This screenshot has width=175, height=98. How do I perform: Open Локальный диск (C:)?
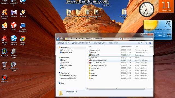pyautogui.click(x=69, y=76)
